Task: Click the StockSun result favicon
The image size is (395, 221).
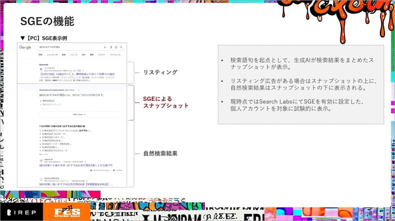Action: (x=41, y=179)
